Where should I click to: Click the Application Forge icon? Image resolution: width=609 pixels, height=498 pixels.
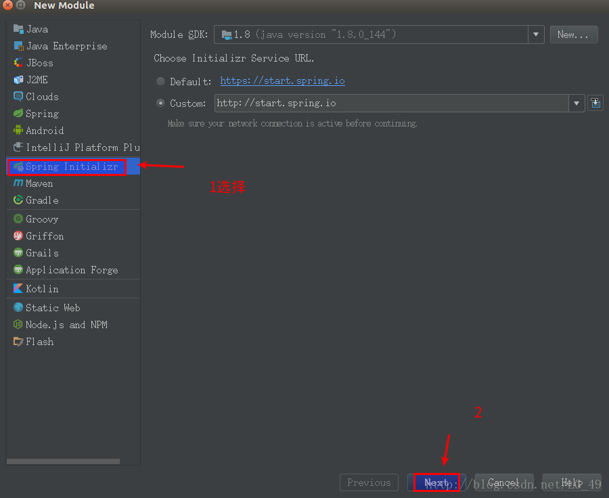(x=18, y=269)
